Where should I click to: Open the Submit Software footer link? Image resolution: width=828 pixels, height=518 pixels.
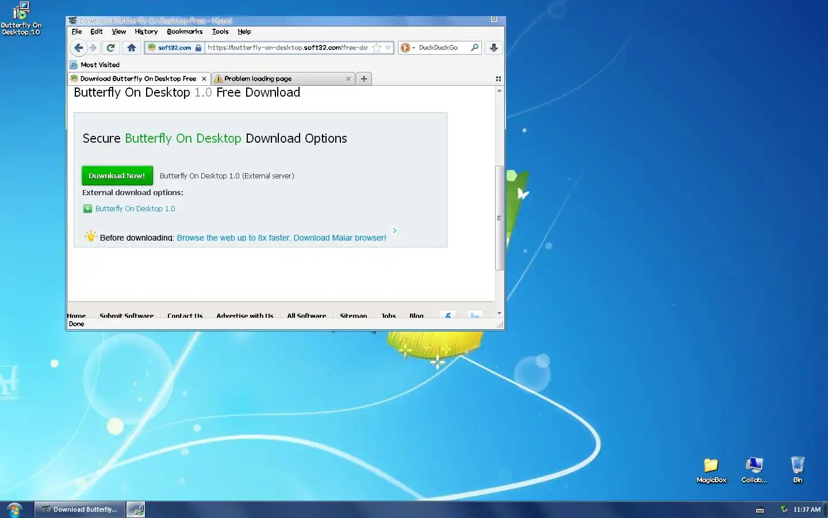click(126, 315)
